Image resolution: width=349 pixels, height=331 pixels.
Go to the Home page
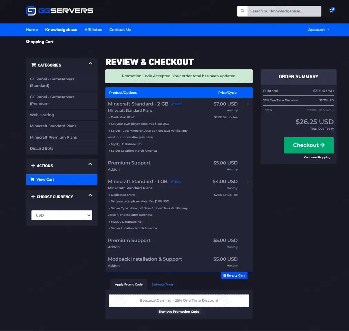click(32, 30)
